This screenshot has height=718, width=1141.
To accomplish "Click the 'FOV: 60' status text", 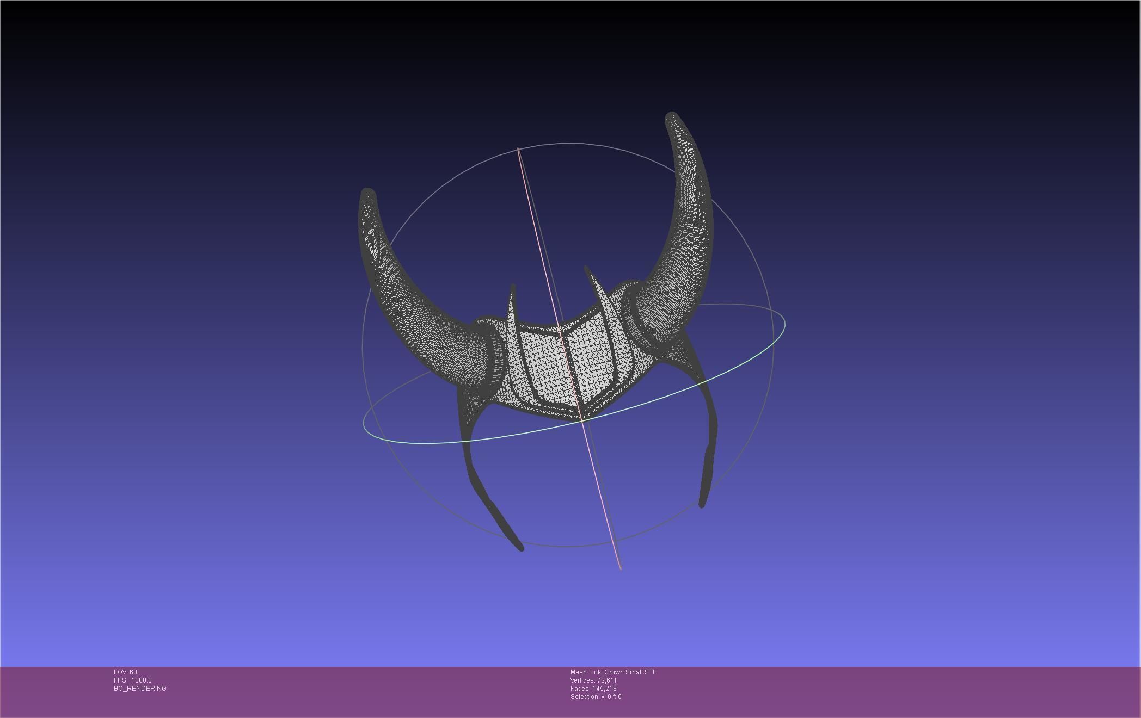I will click(125, 672).
